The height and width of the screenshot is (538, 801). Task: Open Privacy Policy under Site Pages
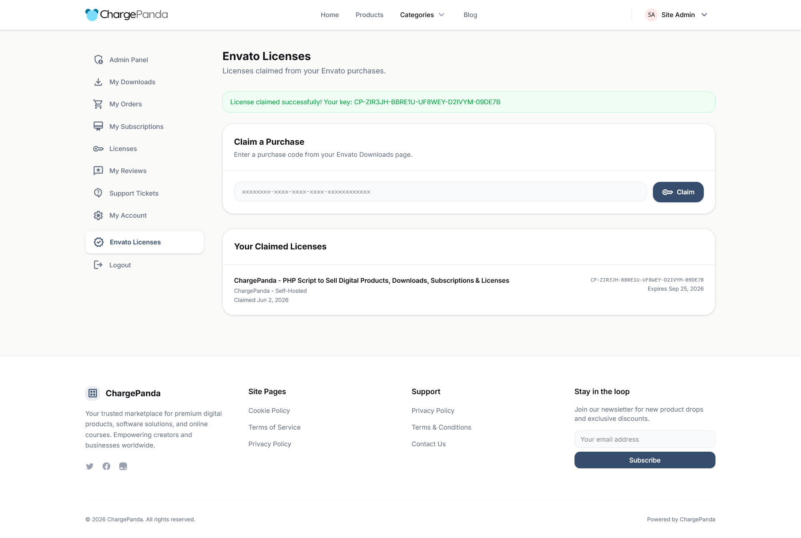coord(270,444)
